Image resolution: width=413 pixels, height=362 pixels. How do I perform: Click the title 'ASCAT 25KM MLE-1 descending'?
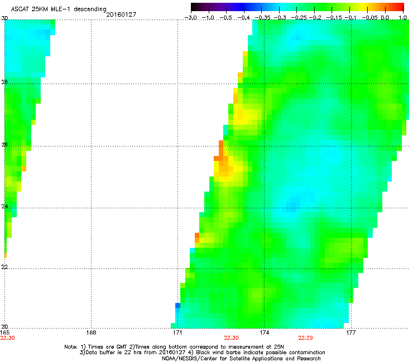(x=59, y=9)
